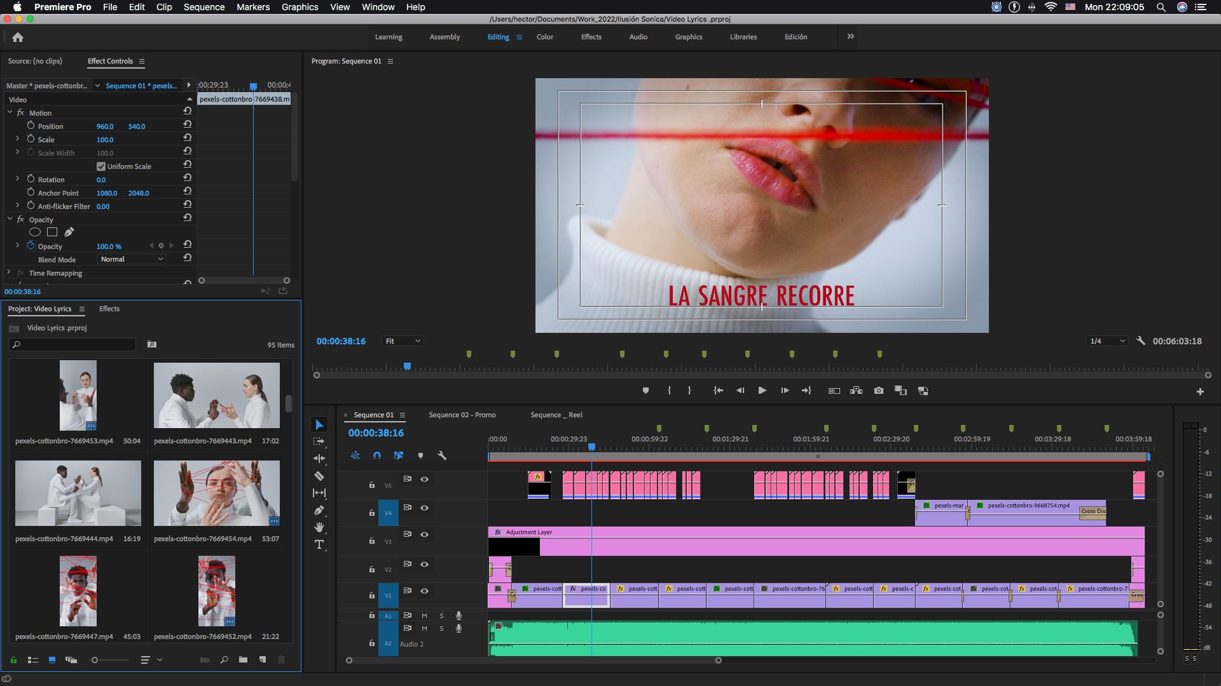Go to Home screen
Viewport: 1221px width, 686px height.
pyautogui.click(x=18, y=37)
